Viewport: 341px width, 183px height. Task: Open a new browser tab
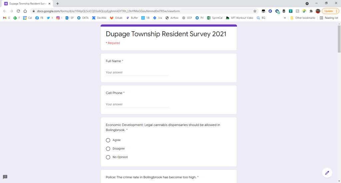coord(58,3)
